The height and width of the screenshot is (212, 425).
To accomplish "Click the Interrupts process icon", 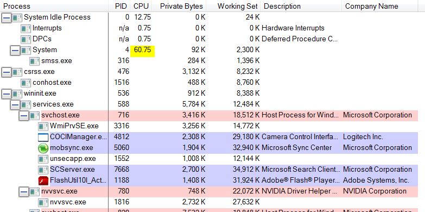I will pyautogui.click(x=26, y=28).
